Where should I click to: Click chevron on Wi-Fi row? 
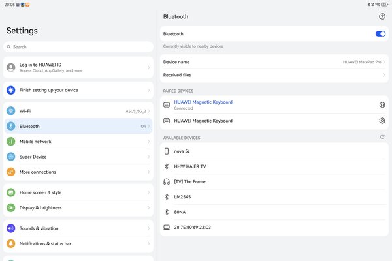[x=149, y=111]
